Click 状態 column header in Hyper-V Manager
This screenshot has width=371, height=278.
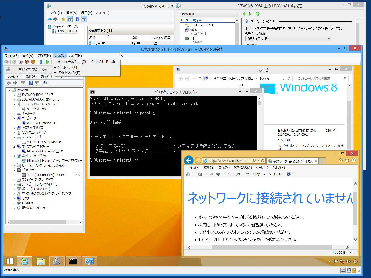pos(134,38)
